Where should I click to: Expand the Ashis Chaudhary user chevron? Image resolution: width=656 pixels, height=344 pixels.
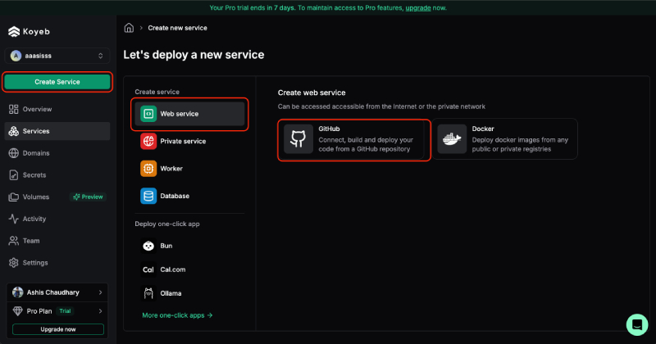tap(100, 292)
